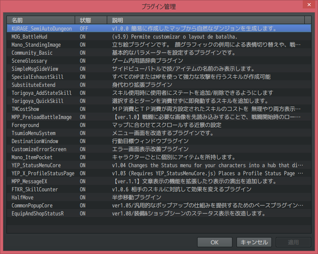Select the YEP_StatusMenuCore plugin name
The height and width of the screenshot is (254, 318).
(36, 166)
